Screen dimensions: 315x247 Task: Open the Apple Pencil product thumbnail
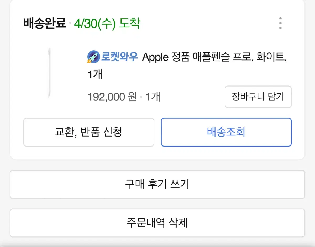(49, 73)
